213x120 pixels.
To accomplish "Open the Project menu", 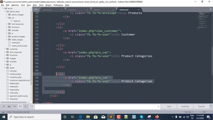I will pos(48,5).
